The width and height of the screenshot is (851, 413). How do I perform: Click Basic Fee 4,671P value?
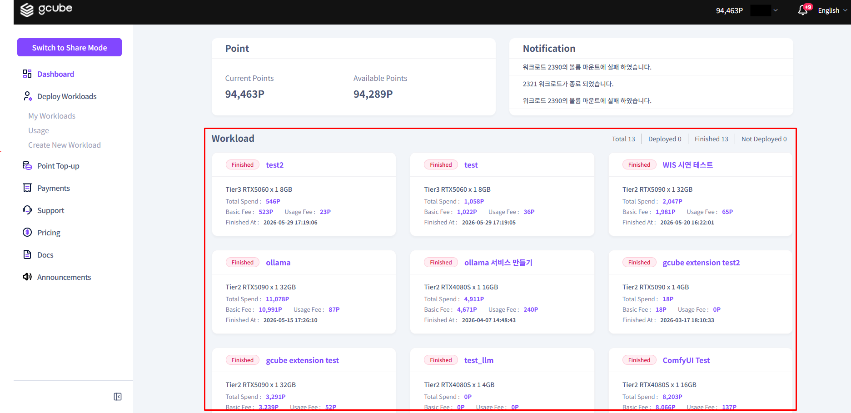coord(467,309)
